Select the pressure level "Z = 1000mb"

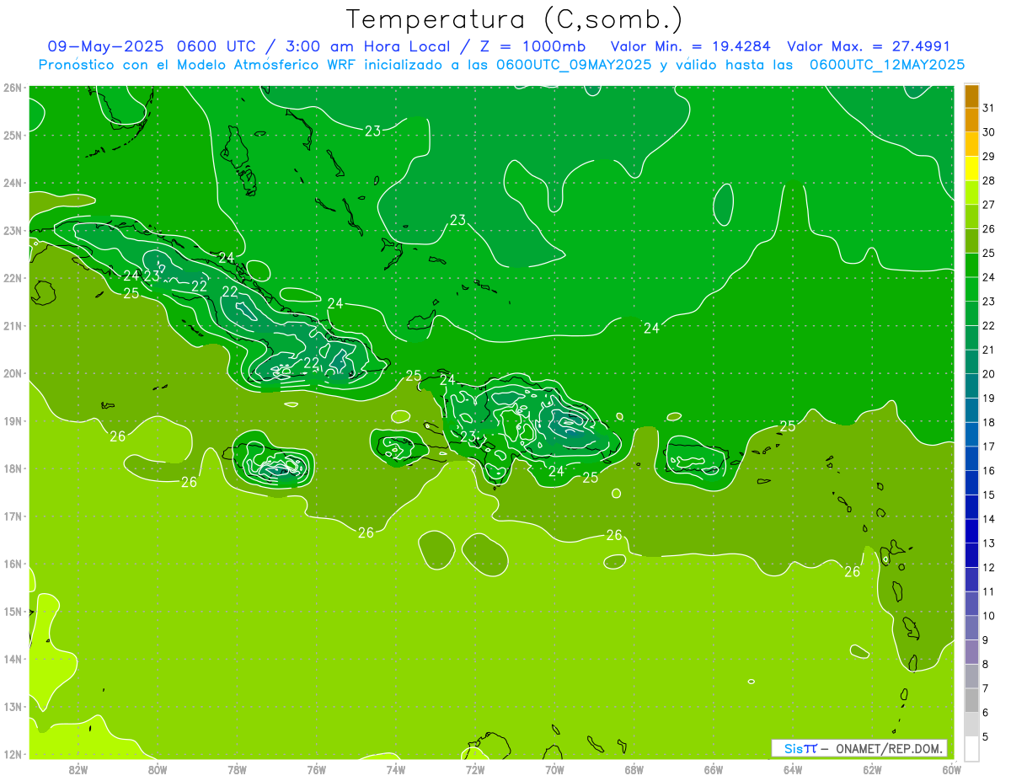534,46
